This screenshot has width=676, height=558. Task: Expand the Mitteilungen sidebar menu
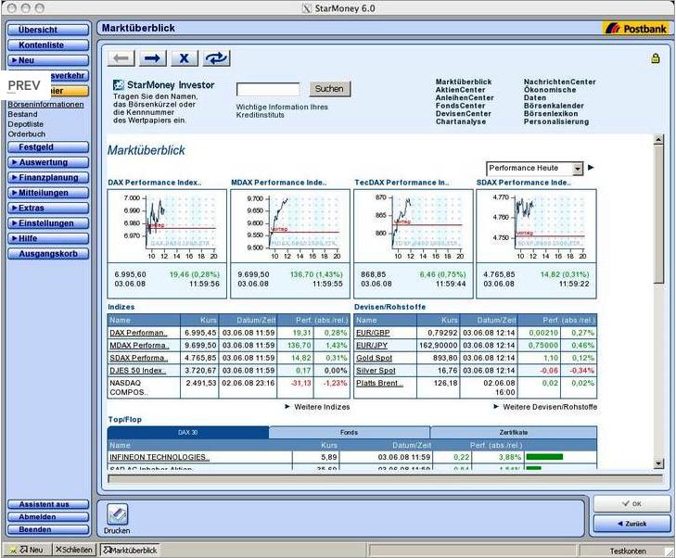click(48, 193)
